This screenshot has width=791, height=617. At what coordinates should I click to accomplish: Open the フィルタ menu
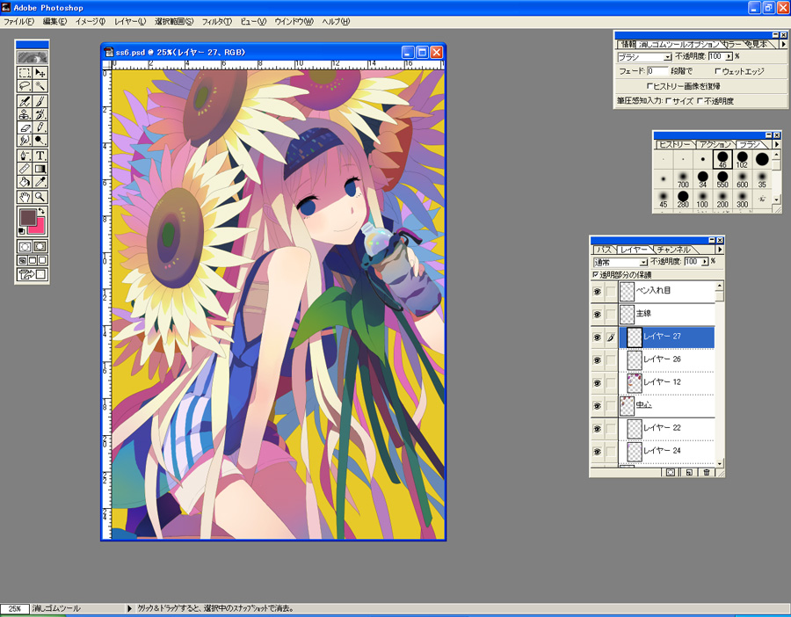tap(216, 21)
